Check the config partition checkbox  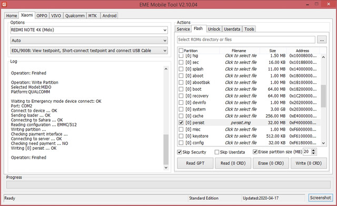pos(181,143)
